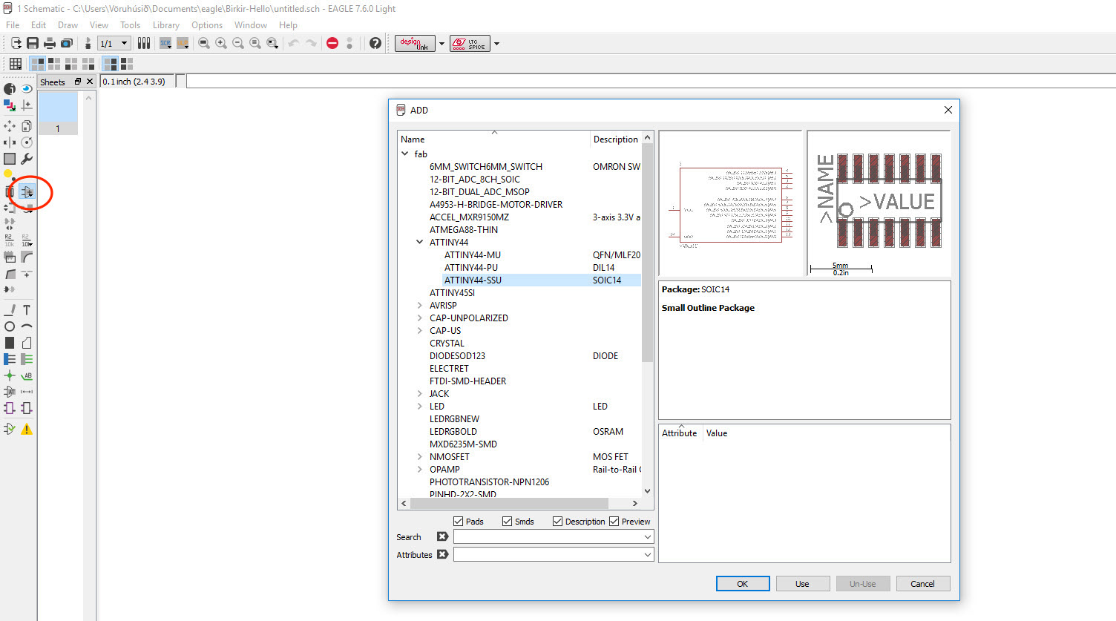This screenshot has width=1116, height=621.
Task: Expand the JACK tree node
Action: 419,394
